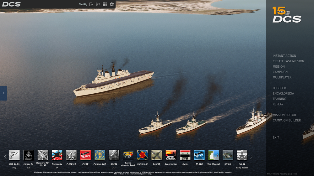The width and height of the screenshot is (314, 176).
Task: Click the Yak-52 module icon
Action: click(242, 155)
